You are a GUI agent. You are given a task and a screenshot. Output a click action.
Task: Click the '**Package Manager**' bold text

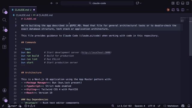[37, 83]
